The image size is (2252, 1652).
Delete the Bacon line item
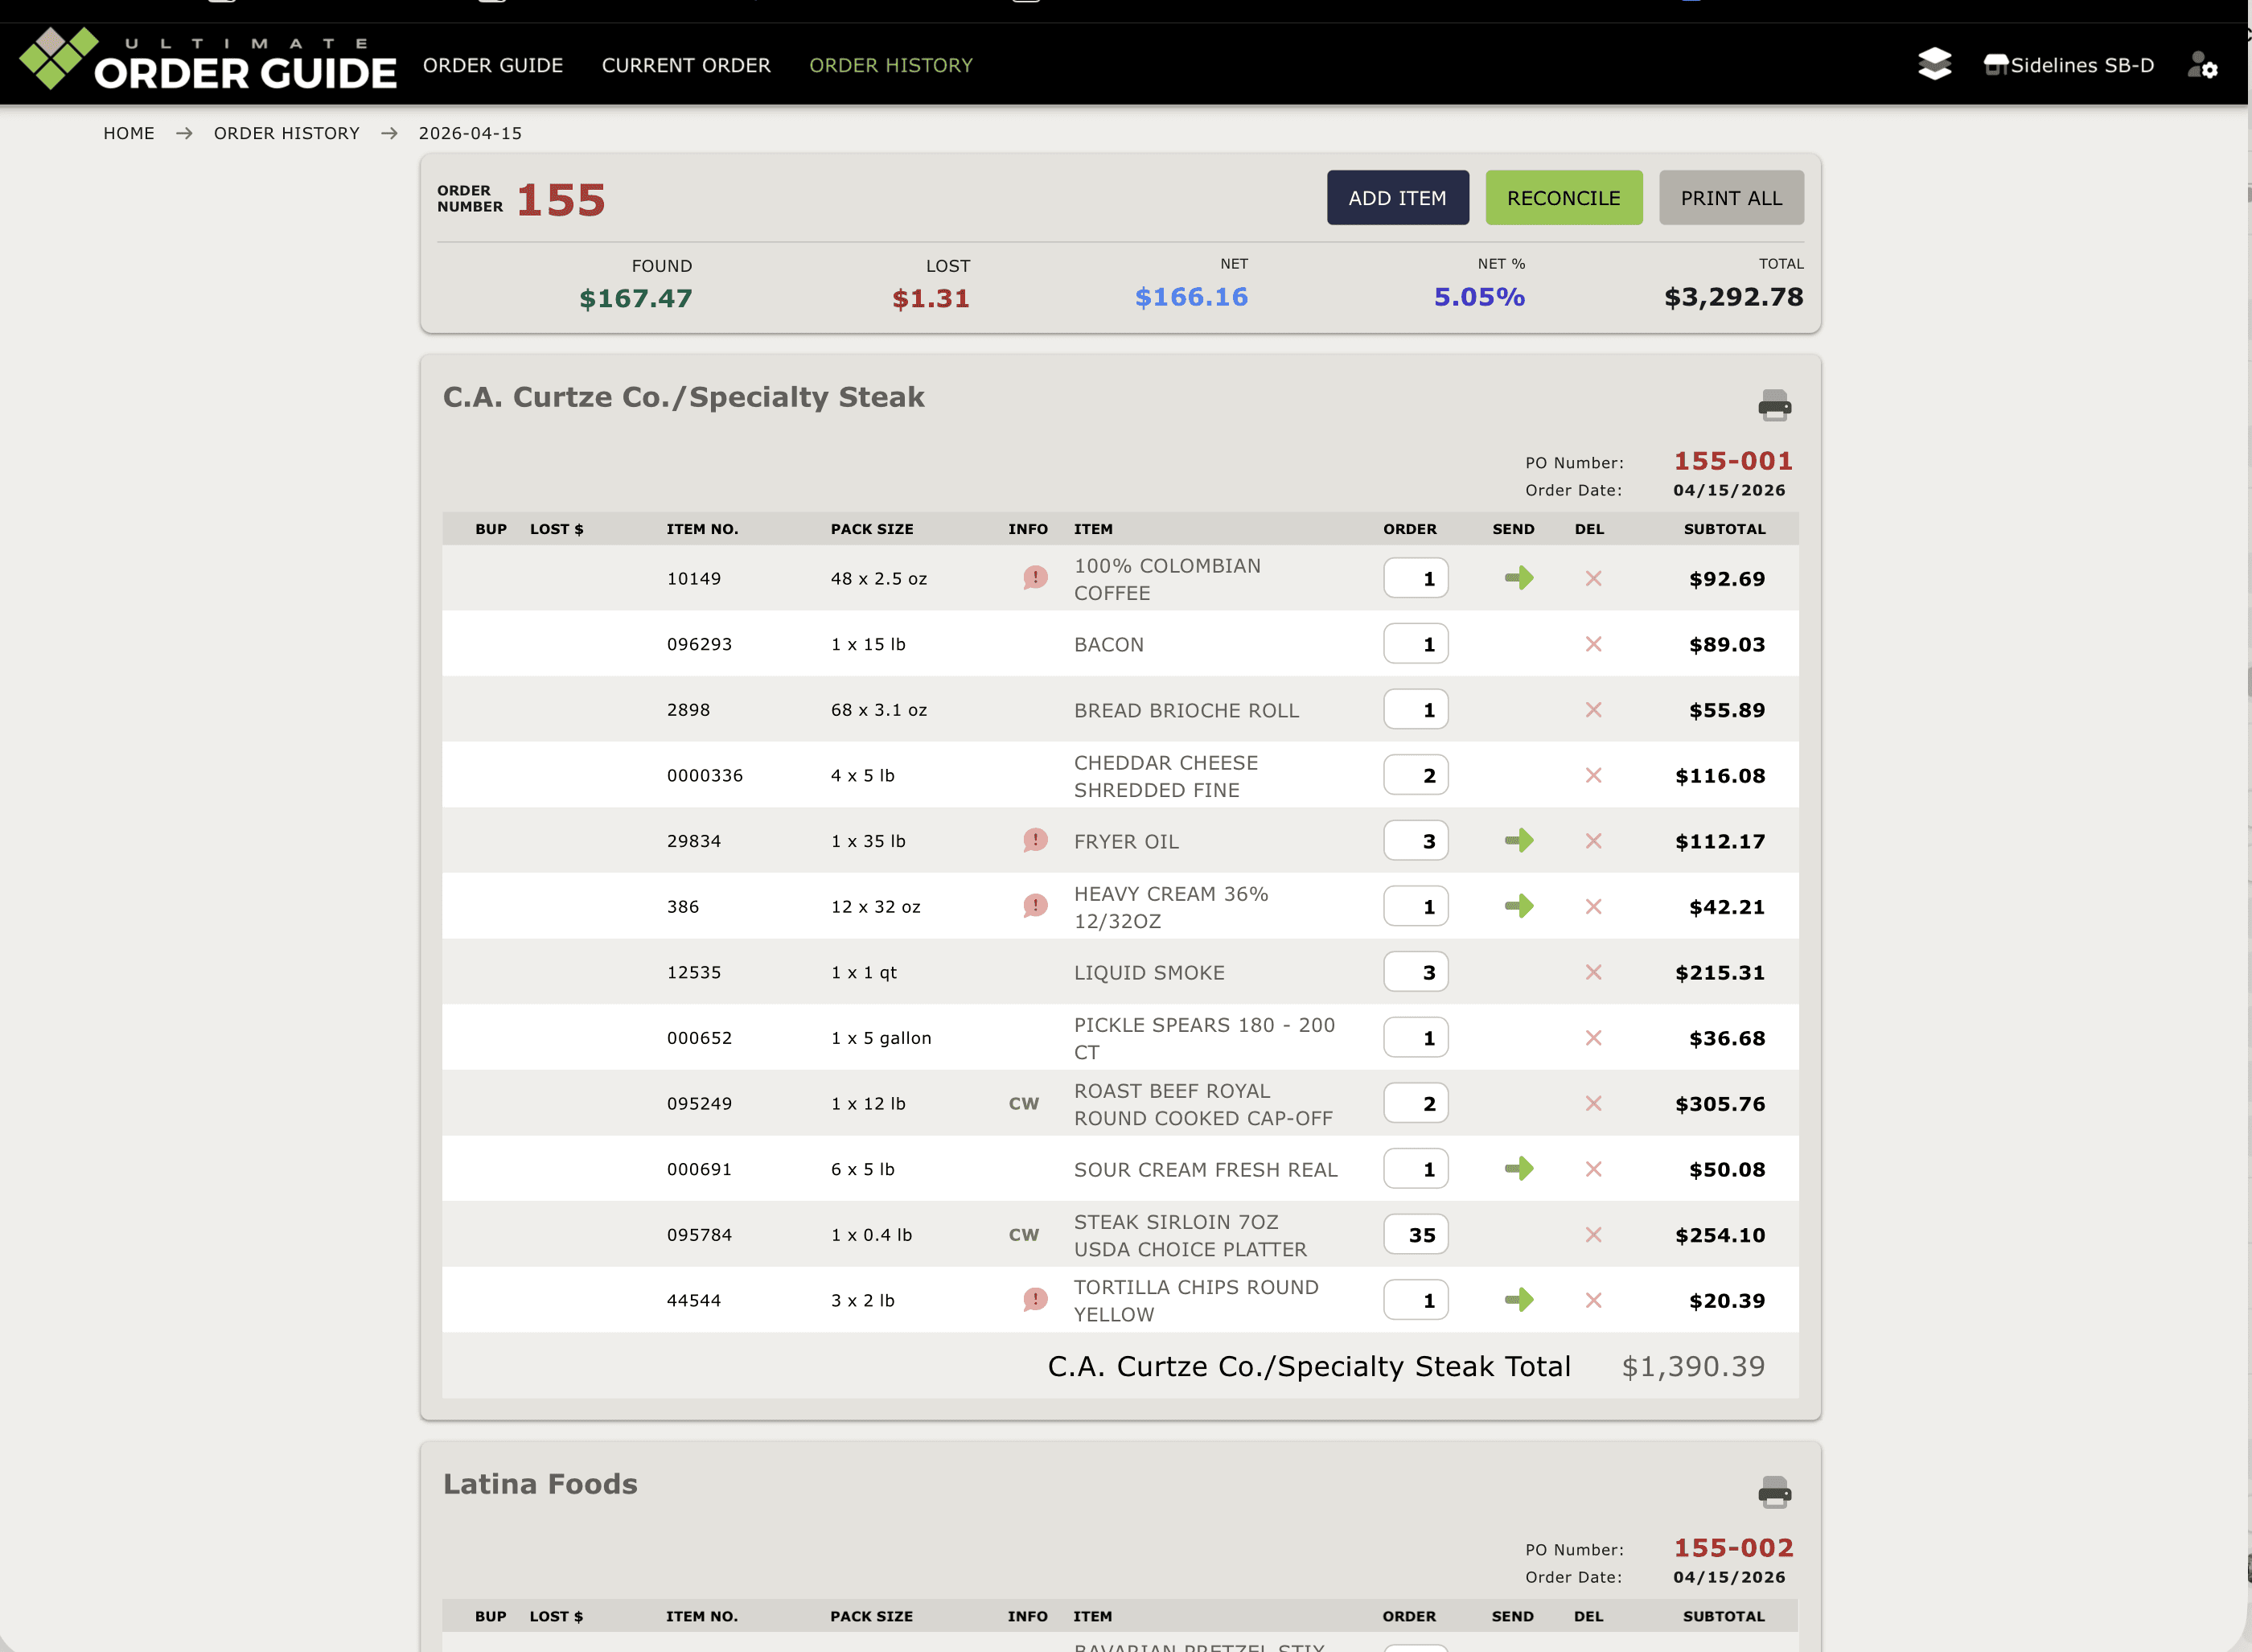tap(1593, 644)
